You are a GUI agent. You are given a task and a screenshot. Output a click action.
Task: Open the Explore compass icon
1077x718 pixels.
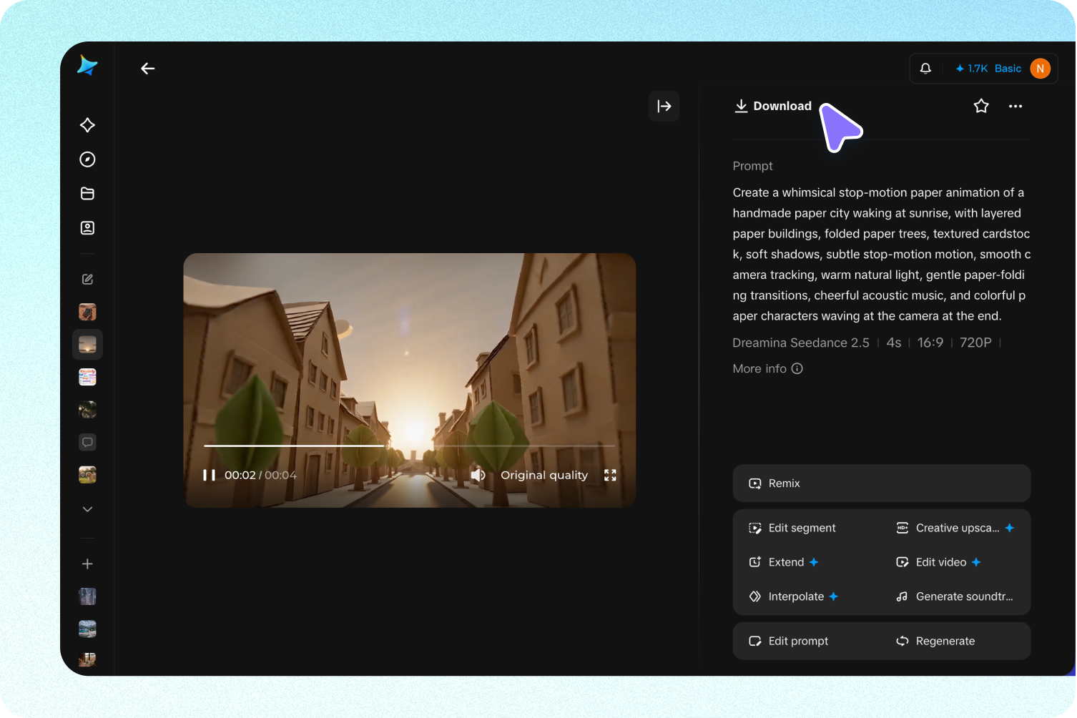pos(87,159)
